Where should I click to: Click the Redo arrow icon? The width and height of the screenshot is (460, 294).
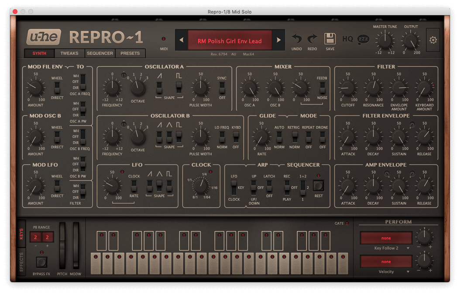[x=312, y=39]
